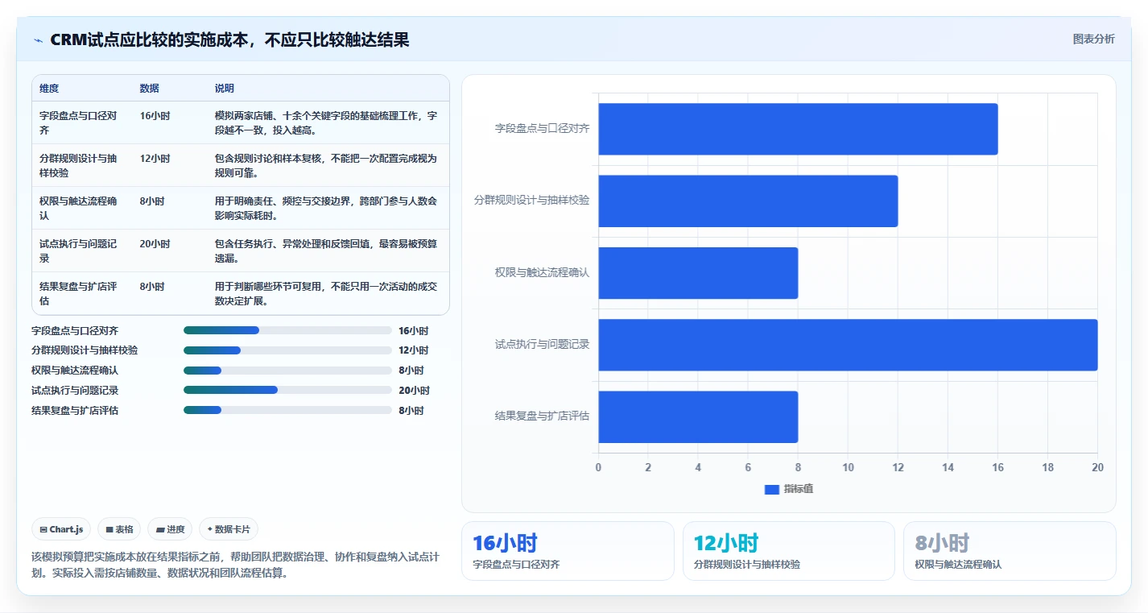Click the 结果复盘与扩店评估 chart bar

(698, 416)
